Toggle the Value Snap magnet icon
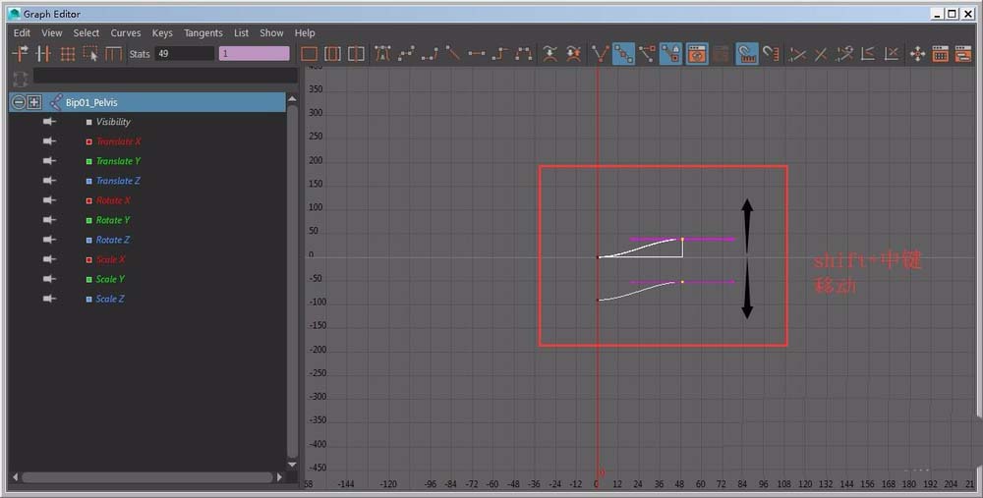The width and height of the screenshot is (983, 498). [x=771, y=54]
